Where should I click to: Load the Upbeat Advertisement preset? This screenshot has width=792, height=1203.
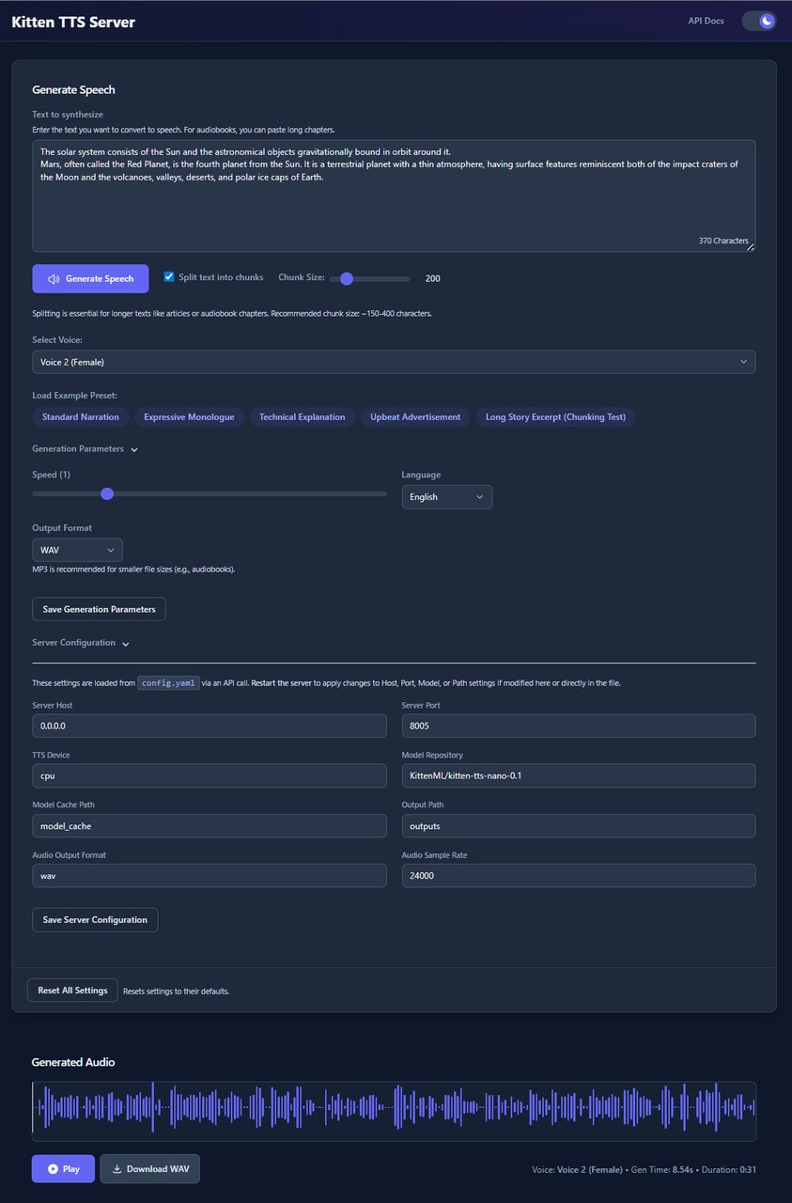[x=414, y=416]
